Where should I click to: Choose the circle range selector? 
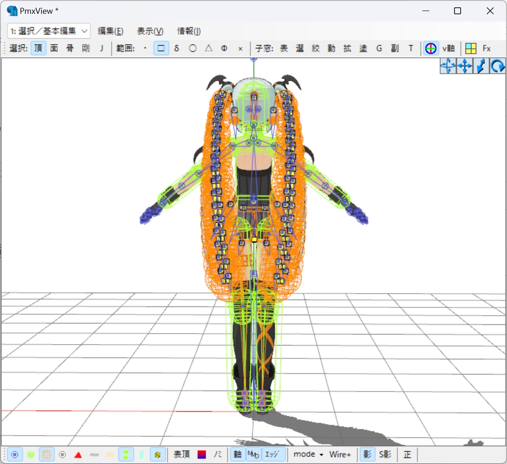tap(193, 48)
